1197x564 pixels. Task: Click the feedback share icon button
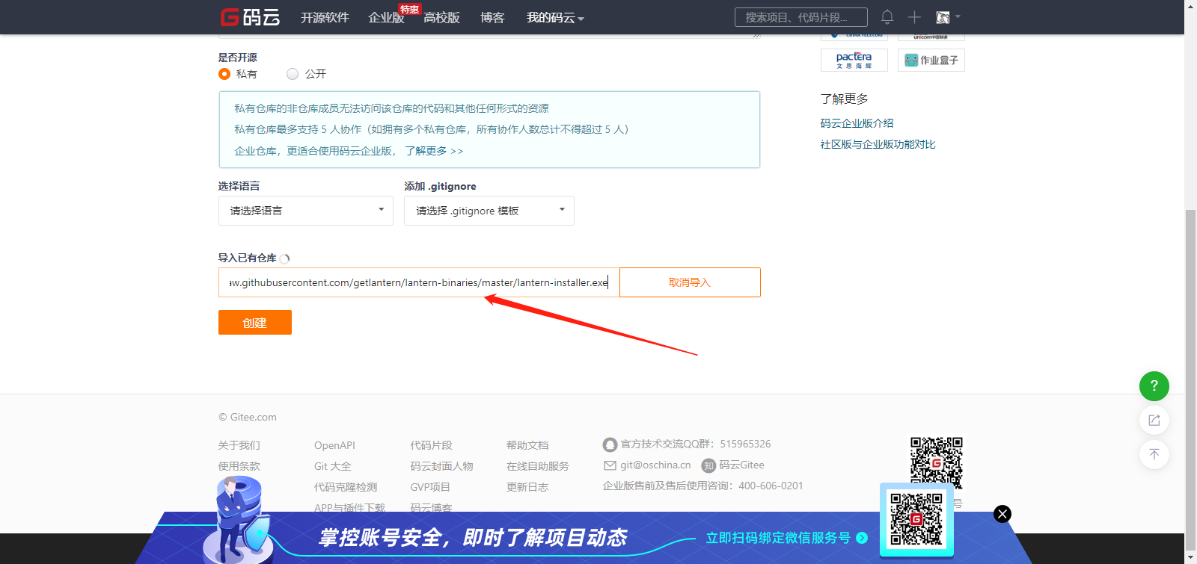(1154, 420)
